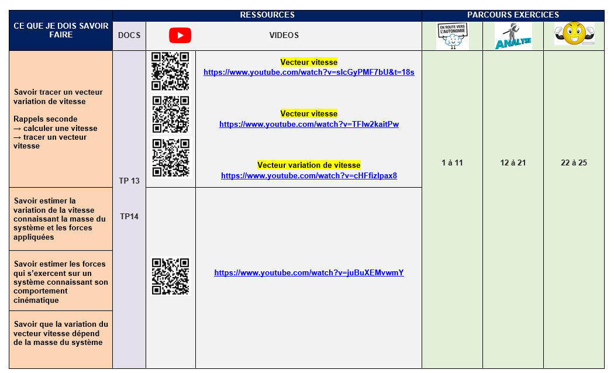Viewport: 614px width, 373px height.
Task: Click the red YouTube logo icon
Action: (180, 36)
